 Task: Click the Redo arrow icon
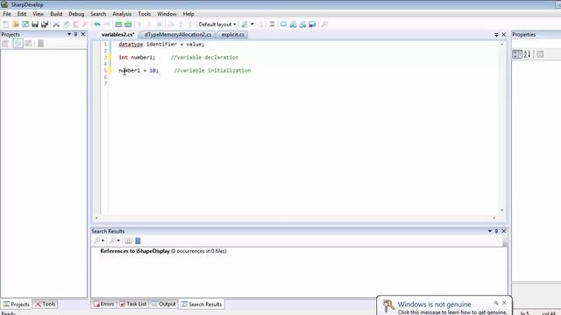107,24
